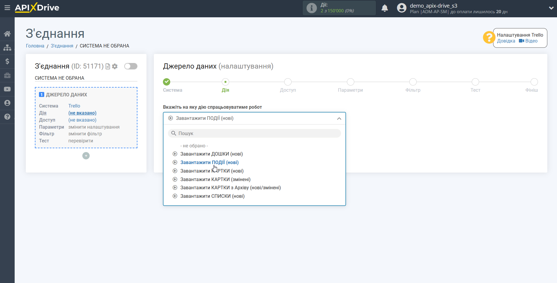557x283 pixels.
Task: Click змінити налаштування link
Action: (94, 127)
